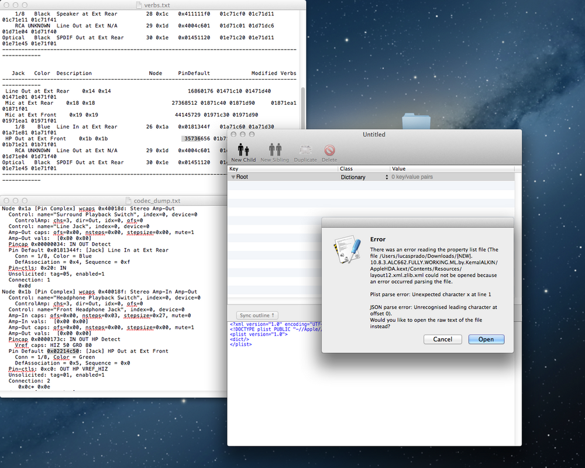This screenshot has width=585, height=468.
Task: Collapse the Root disclosure triangle
Action: [233, 177]
